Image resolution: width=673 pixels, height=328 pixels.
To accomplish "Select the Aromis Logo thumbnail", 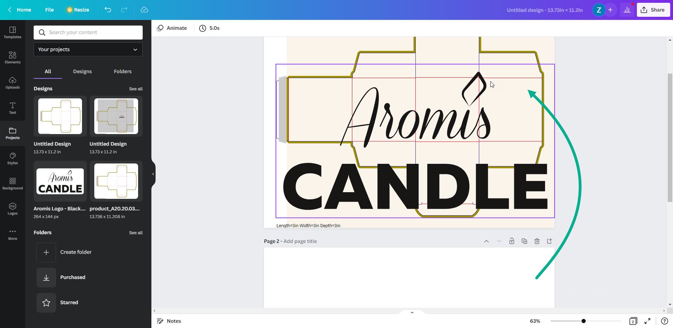I will 60,181.
